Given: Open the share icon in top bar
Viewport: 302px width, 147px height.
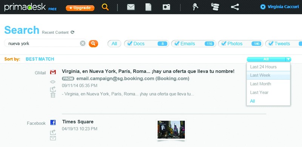Looking at the screenshot, I should pyautogui.click(x=235, y=7).
